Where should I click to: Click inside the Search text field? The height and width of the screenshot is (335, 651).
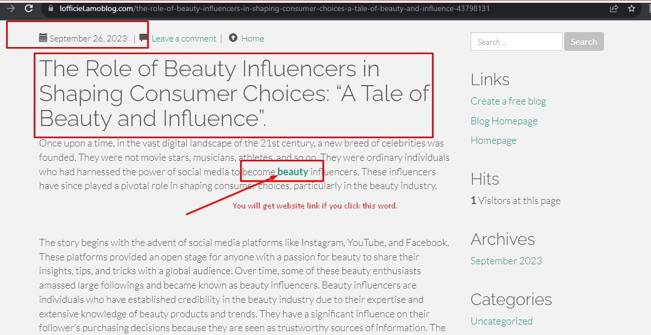click(x=516, y=42)
